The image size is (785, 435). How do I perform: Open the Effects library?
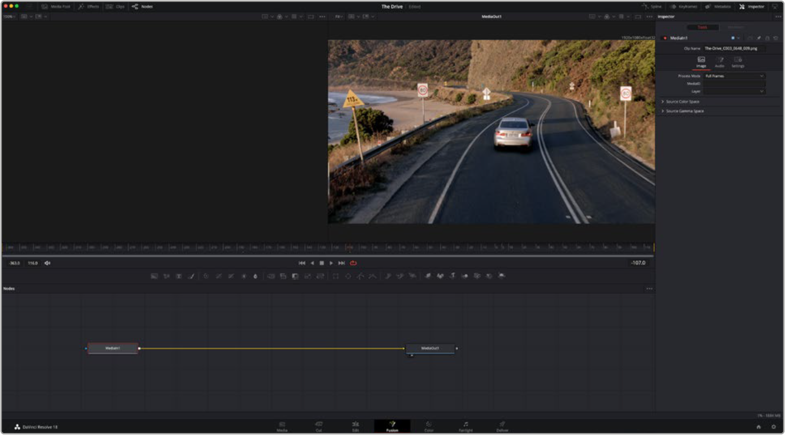[88, 6]
